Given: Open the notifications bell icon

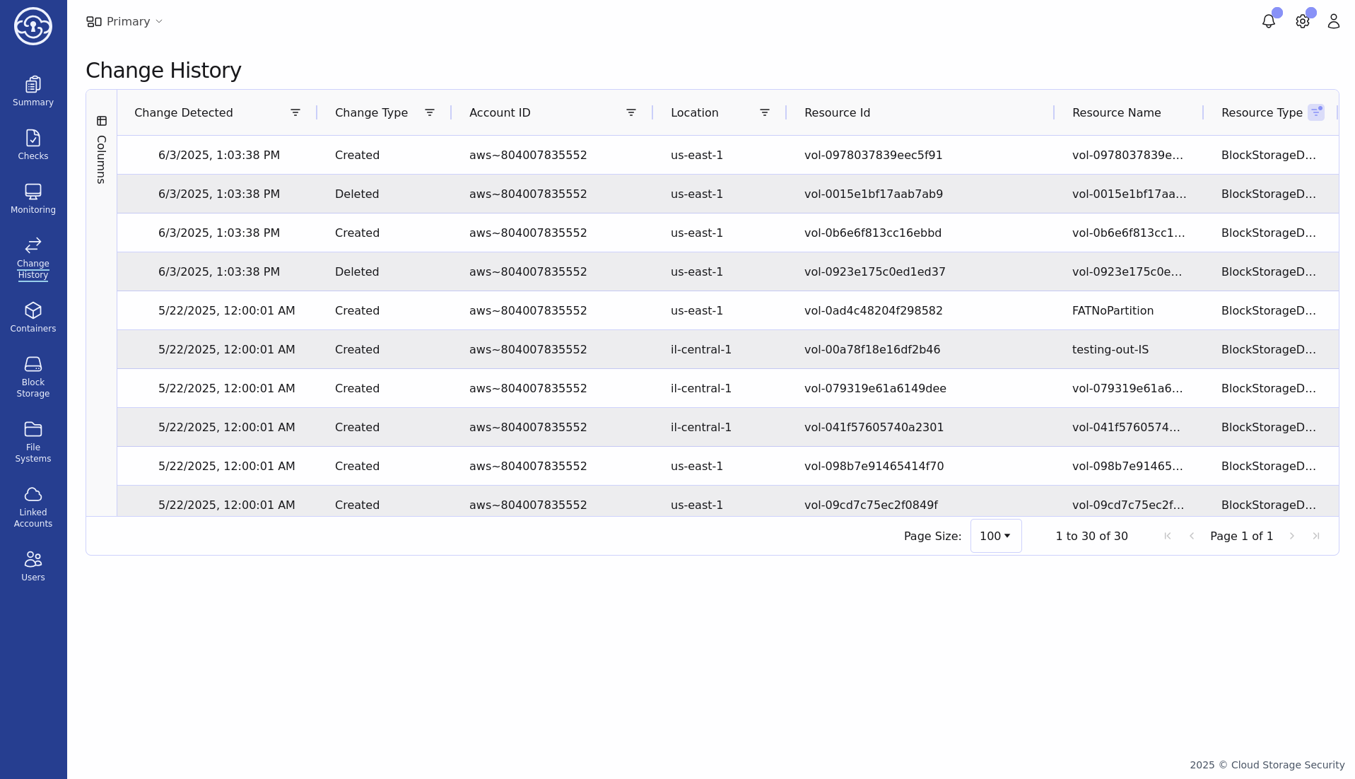Looking at the screenshot, I should (x=1268, y=21).
